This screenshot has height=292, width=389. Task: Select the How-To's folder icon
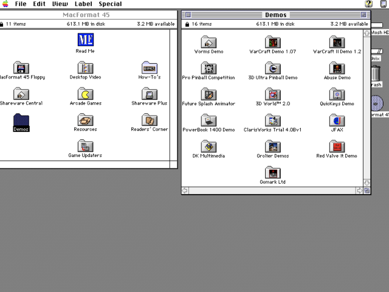[150, 68]
